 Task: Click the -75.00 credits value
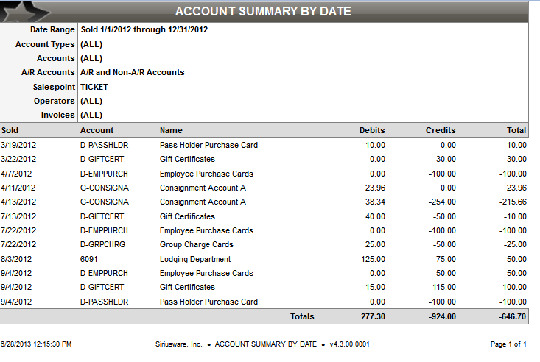click(x=445, y=259)
